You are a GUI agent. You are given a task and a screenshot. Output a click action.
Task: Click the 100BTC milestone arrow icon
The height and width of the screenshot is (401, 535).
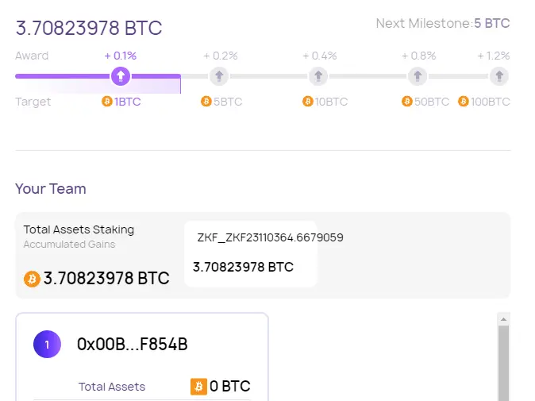pyautogui.click(x=498, y=76)
